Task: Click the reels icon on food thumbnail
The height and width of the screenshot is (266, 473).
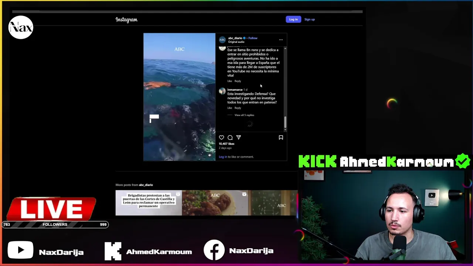Action: [x=244, y=194]
